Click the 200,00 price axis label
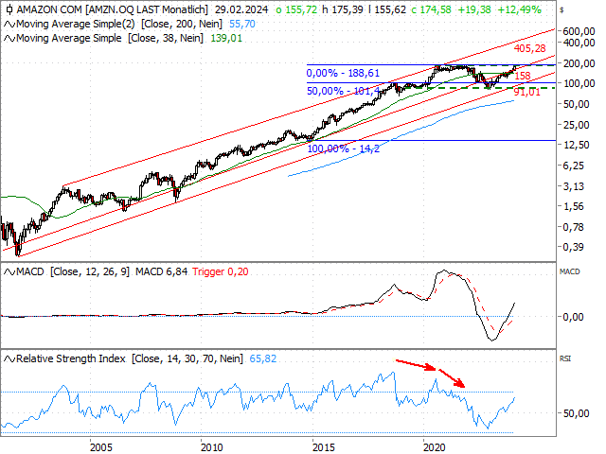 click(x=579, y=63)
